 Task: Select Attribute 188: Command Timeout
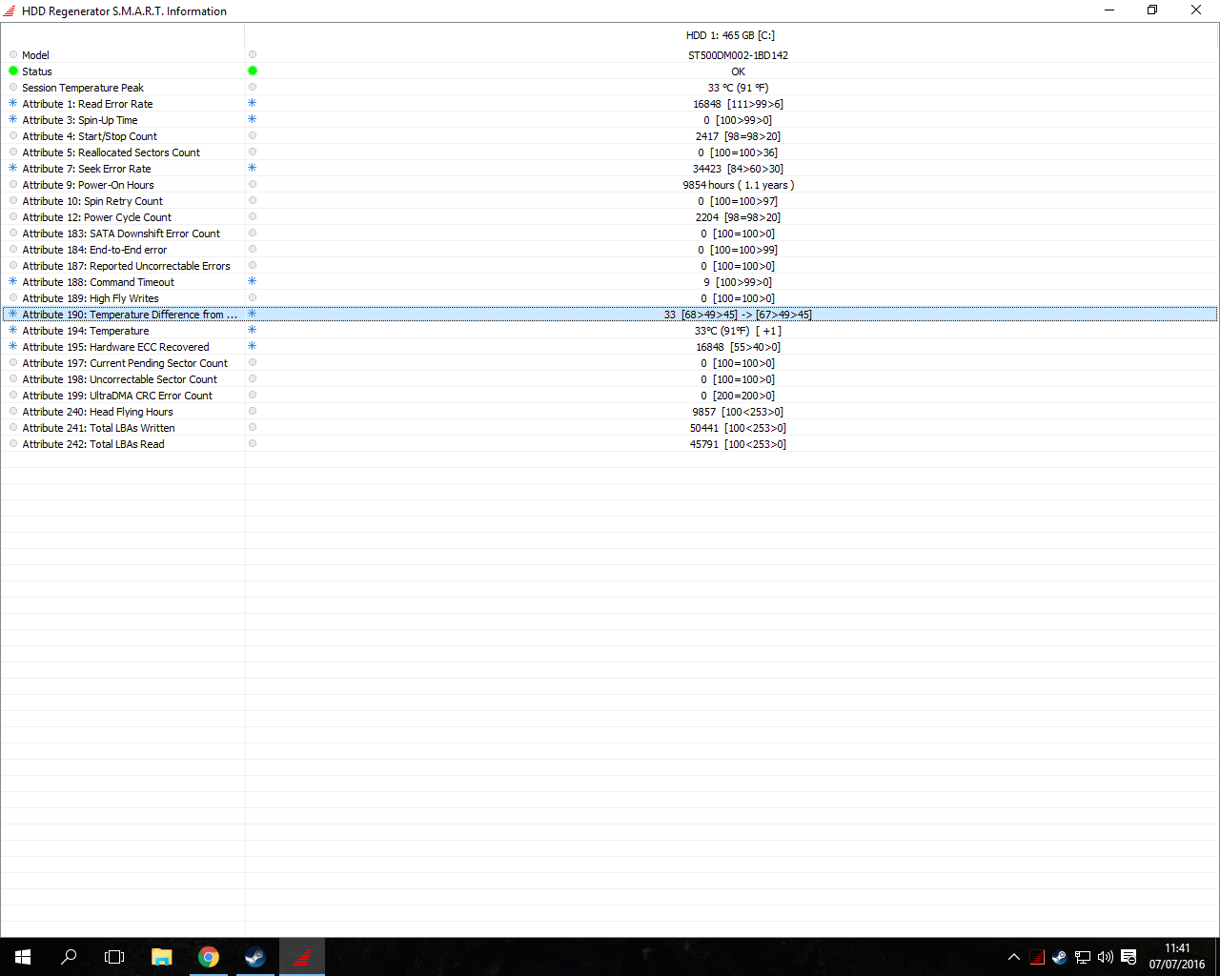(x=98, y=282)
